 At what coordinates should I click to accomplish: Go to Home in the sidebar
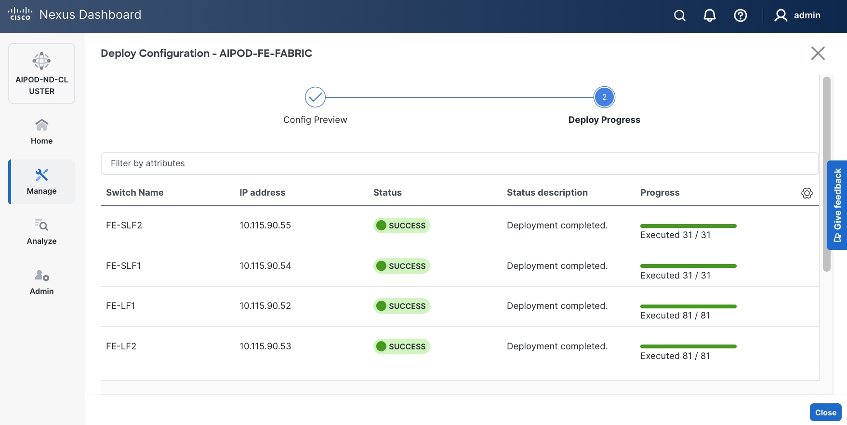41,132
